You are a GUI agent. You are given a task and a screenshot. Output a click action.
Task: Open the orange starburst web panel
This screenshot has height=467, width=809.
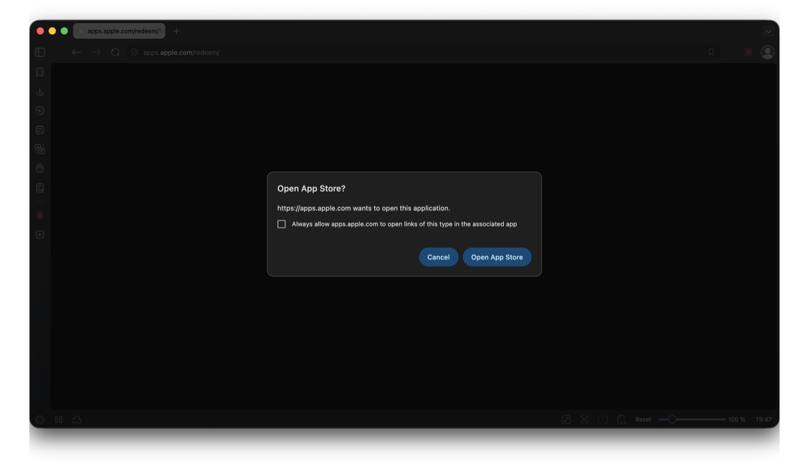(40, 215)
